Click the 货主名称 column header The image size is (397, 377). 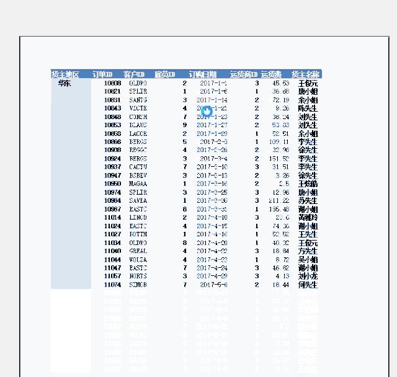coord(305,74)
